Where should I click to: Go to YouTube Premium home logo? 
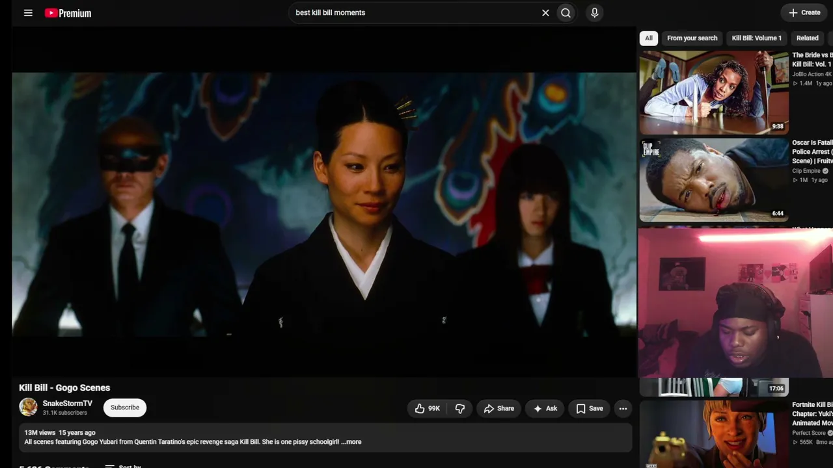click(68, 13)
